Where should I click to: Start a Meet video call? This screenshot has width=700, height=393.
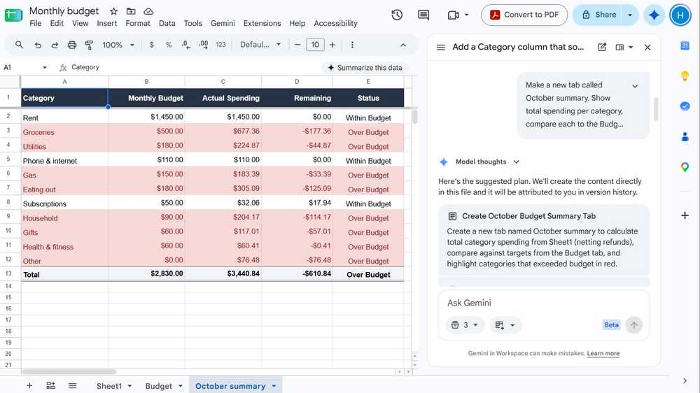coord(453,15)
